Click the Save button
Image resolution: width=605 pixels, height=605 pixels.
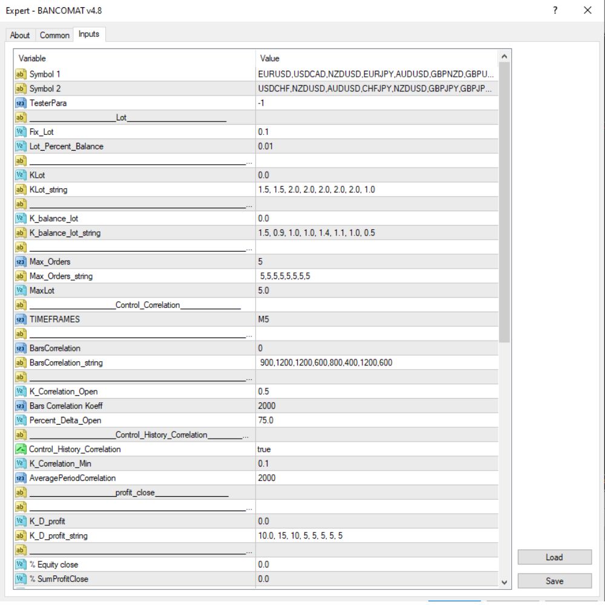(554, 581)
